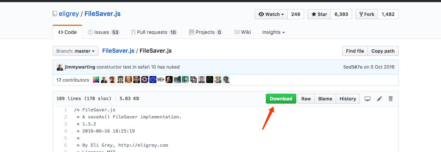Open the Watch dropdown for notifications
Screen dimensions: 441x152
pos(271,14)
